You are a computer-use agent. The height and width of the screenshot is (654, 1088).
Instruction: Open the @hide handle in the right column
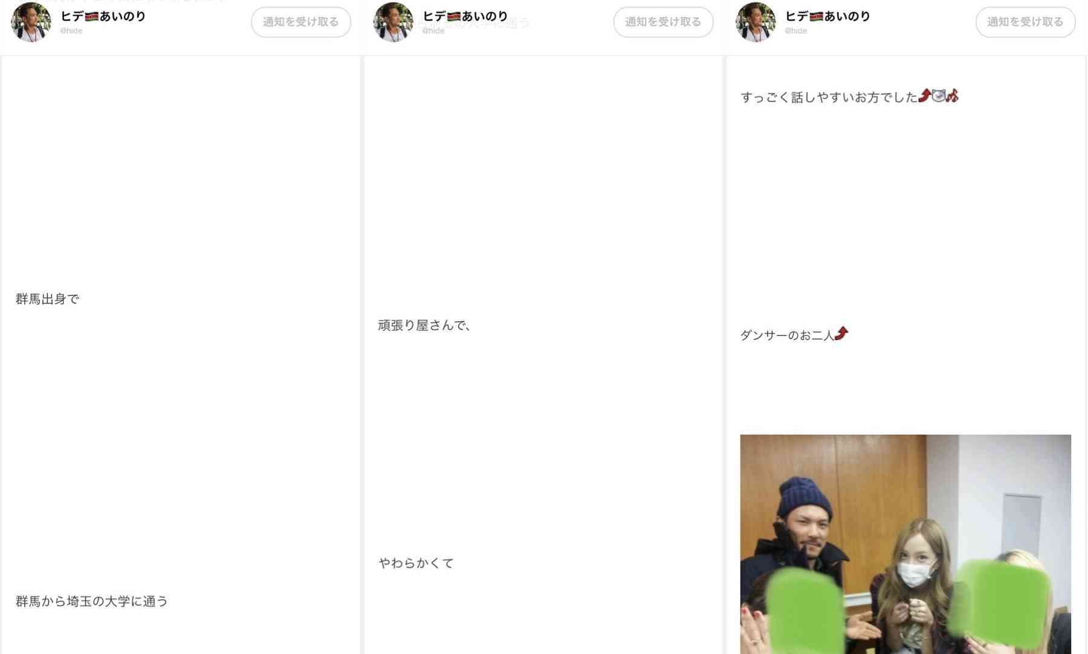(x=796, y=31)
